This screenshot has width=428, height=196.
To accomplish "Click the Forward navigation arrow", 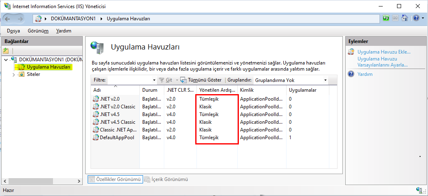I will 20,19.
